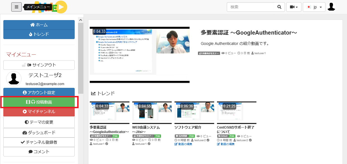Click the Free badge on ソフトウェア紹介
Image resolution: width=347 pixels, height=164 pixels.
[x=191, y=136]
